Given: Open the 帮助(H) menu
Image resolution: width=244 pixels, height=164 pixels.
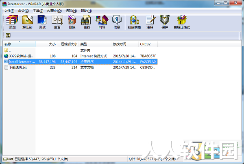Looking at the screenshot, I should pos(86,11).
